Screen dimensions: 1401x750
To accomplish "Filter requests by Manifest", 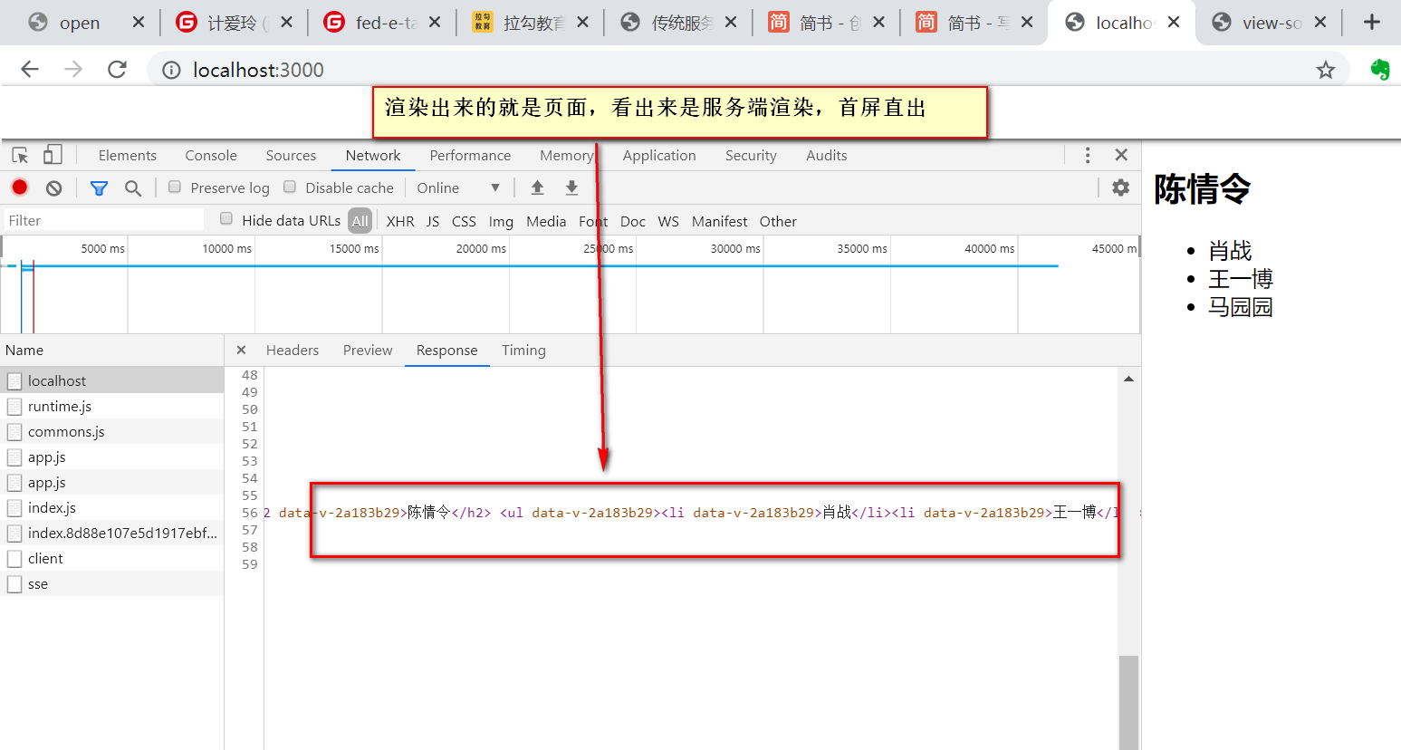I will [719, 221].
